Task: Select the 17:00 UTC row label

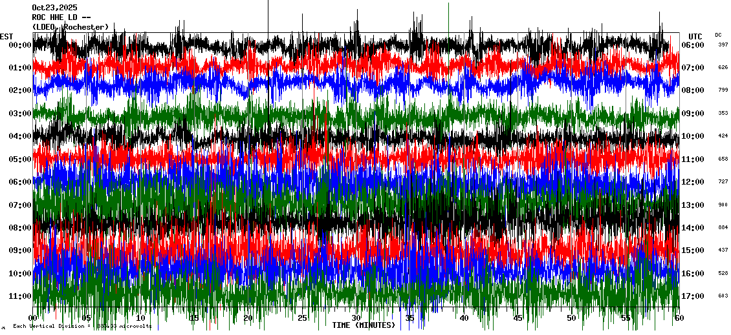Action: click(x=693, y=296)
